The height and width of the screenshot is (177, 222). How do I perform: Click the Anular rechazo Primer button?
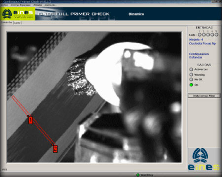pos(204,96)
